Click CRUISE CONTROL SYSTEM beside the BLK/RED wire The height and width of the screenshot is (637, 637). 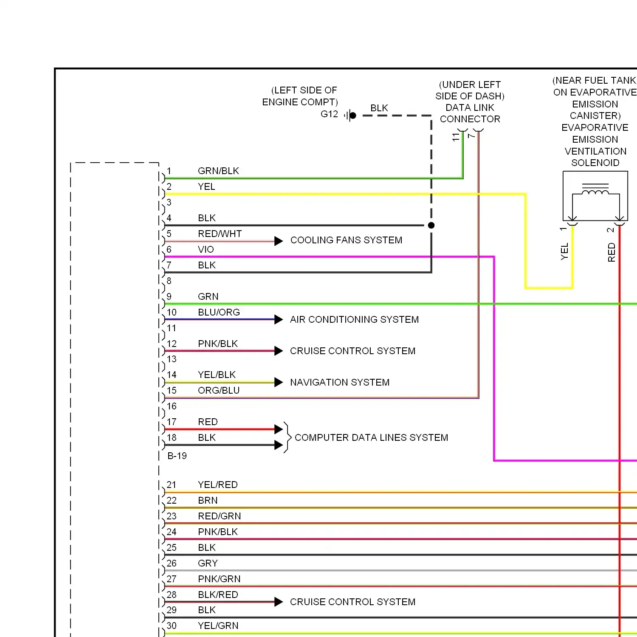click(352, 602)
